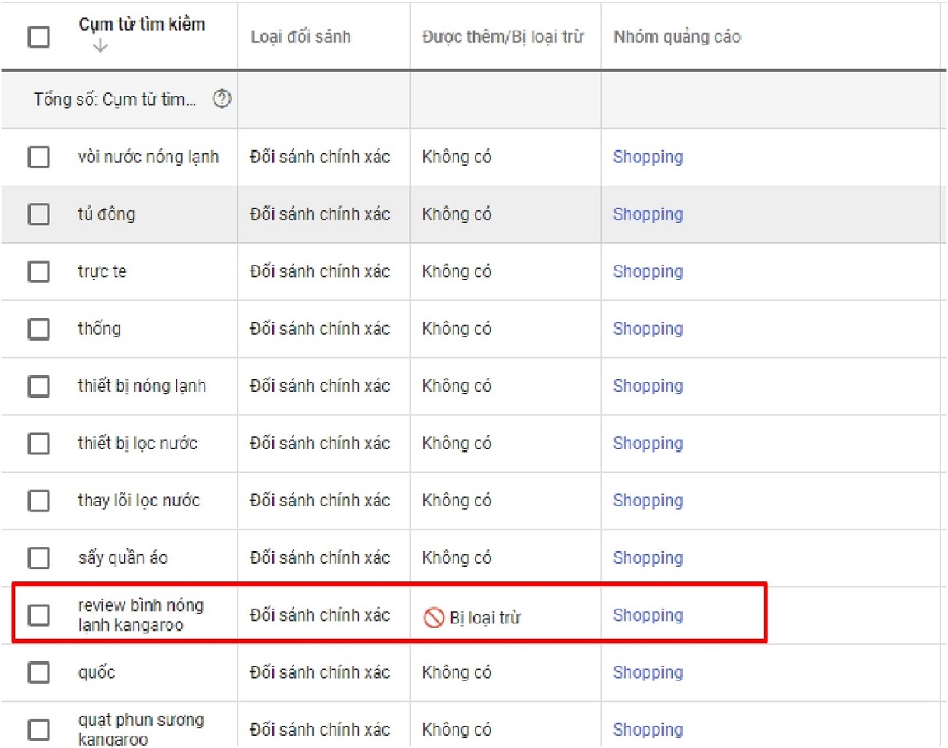The height and width of the screenshot is (748, 948).
Task: Click the Bị loại trừ status text
Action: click(x=485, y=618)
